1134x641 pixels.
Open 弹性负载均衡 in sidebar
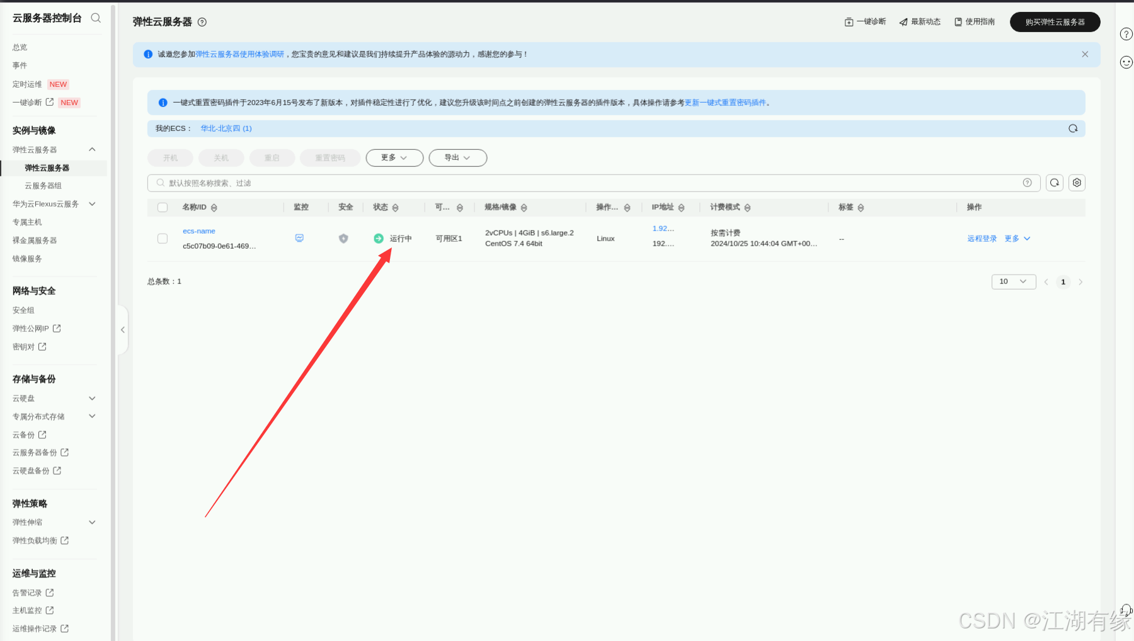pyautogui.click(x=41, y=541)
